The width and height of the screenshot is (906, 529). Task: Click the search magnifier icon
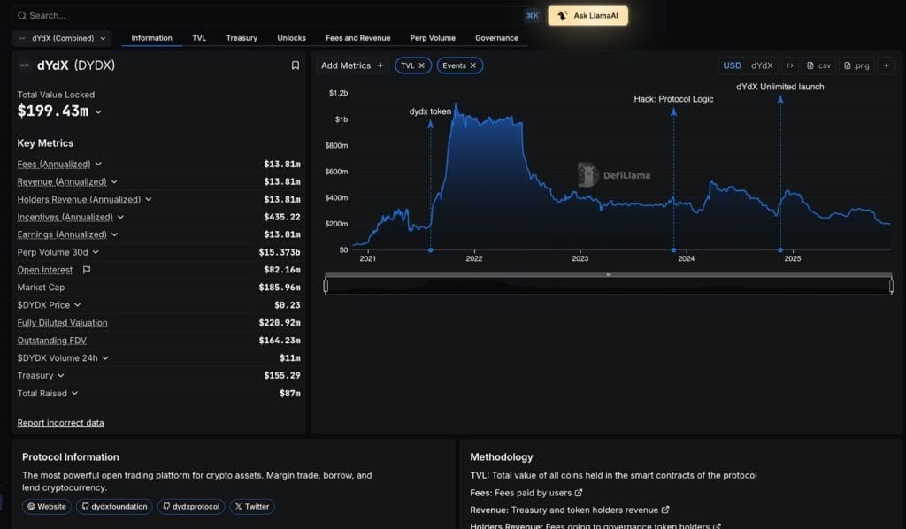tap(22, 16)
